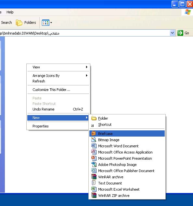Create a new Microsoft Excel Worksheet
The width and height of the screenshot is (193, 206).
(x=127, y=189)
